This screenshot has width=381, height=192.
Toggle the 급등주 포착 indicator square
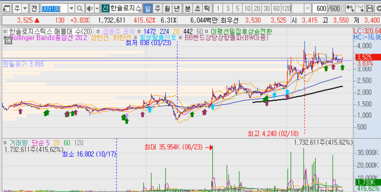point(98,31)
